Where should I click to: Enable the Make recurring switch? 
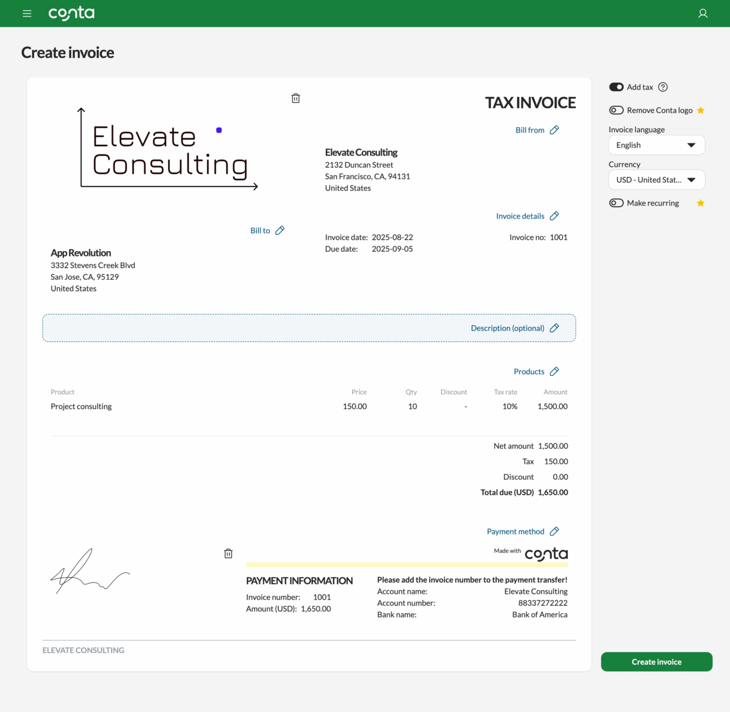616,203
